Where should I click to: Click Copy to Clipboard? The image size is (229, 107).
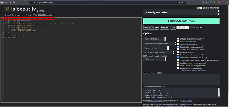click(x=151, y=27)
